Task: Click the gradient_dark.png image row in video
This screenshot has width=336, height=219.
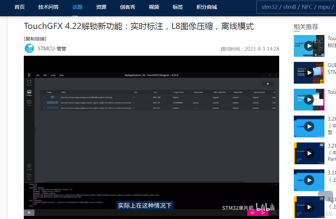Action: pyautogui.click(x=158, y=97)
